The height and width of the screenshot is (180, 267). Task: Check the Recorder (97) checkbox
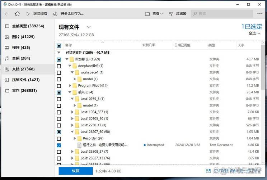coord(59,139)
